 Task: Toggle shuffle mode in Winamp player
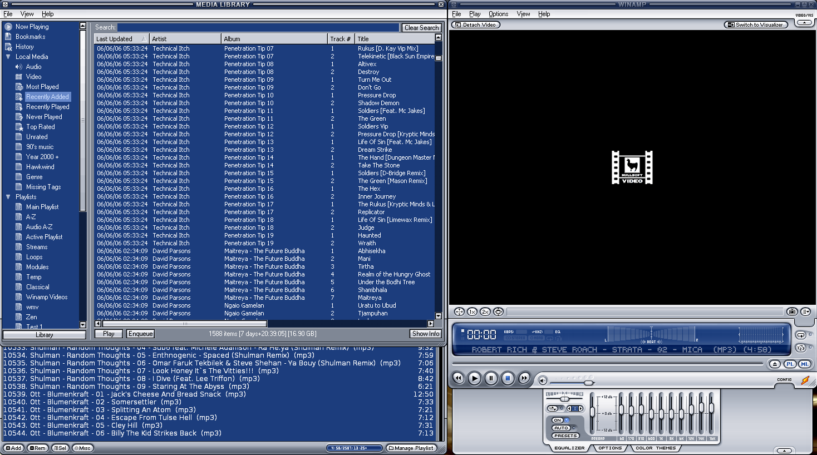(x=801, y=348)
